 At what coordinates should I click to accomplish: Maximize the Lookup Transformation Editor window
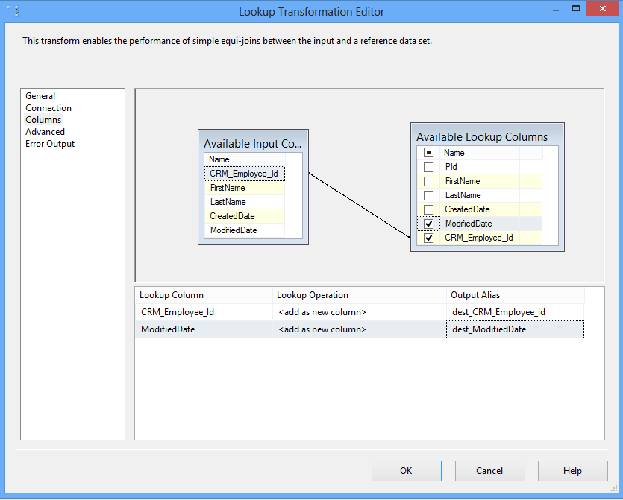(576, 9)
